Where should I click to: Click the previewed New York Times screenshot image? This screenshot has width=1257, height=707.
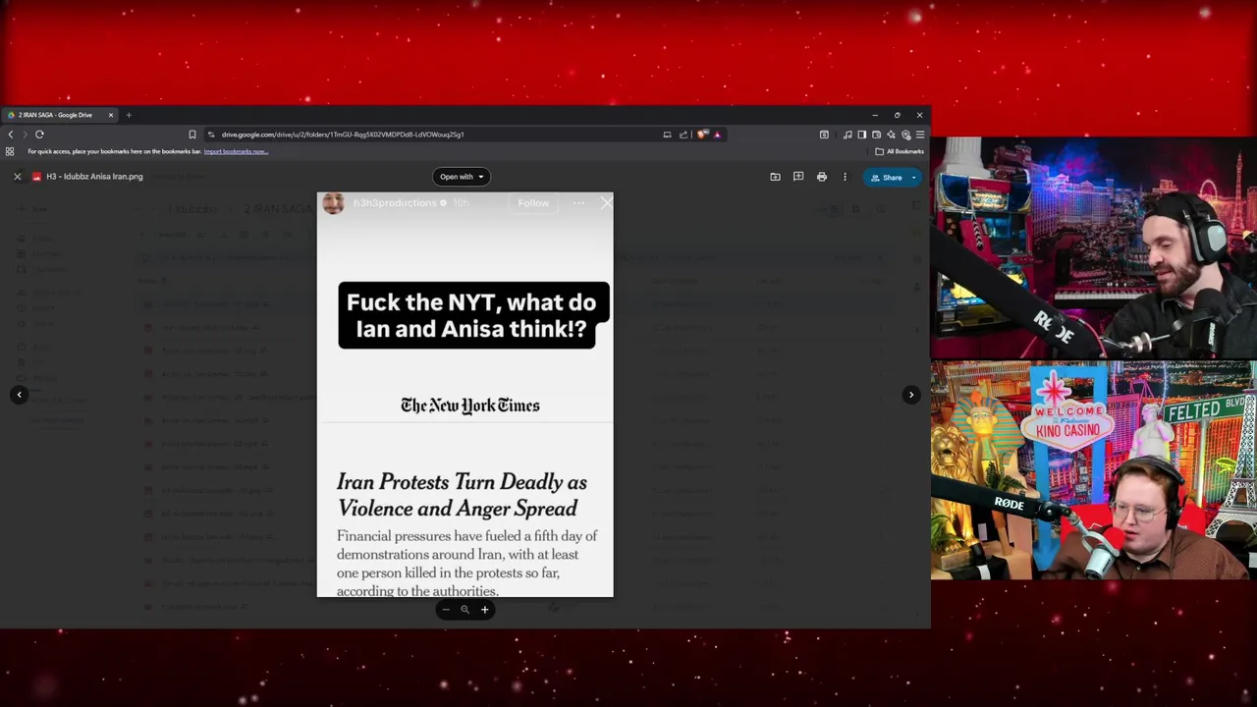click(x=465, y=395)
